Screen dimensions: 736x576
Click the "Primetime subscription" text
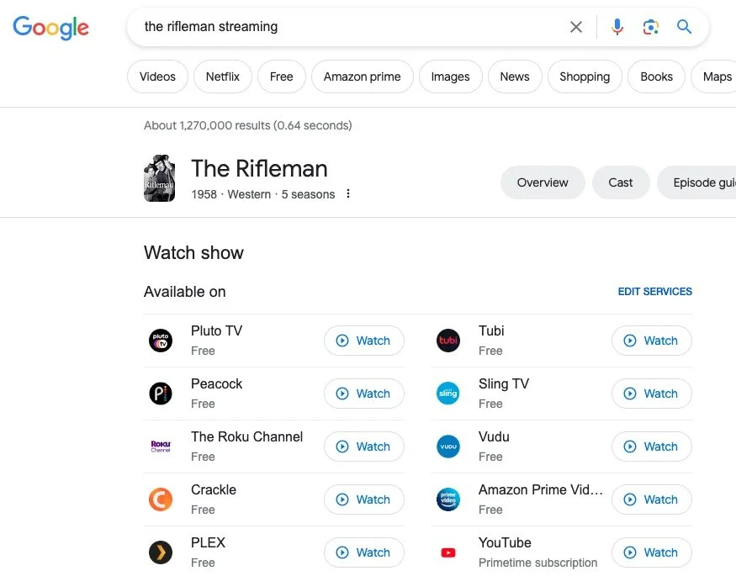(x=538, y=563)
